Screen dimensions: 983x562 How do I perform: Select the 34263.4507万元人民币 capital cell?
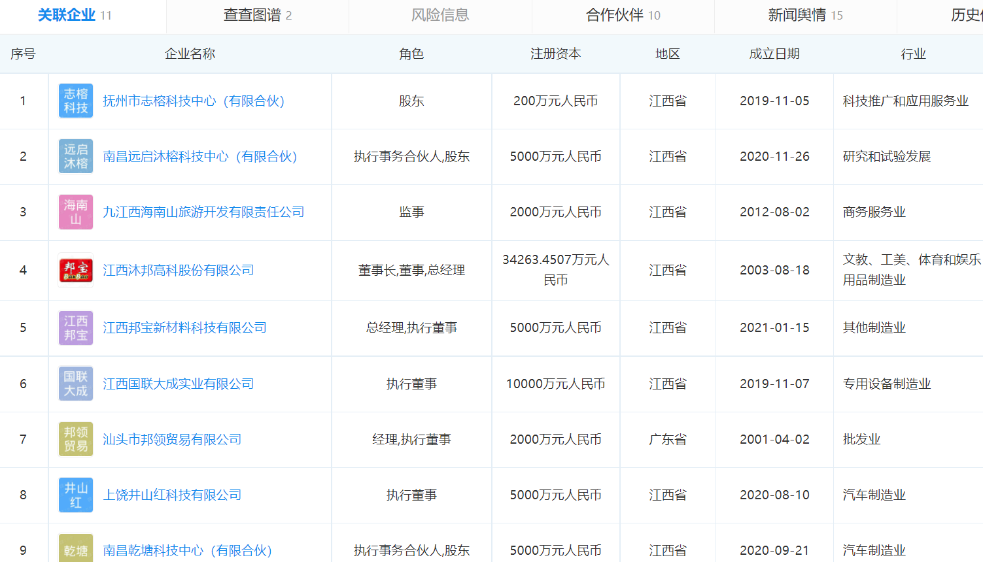coord(555,270)
